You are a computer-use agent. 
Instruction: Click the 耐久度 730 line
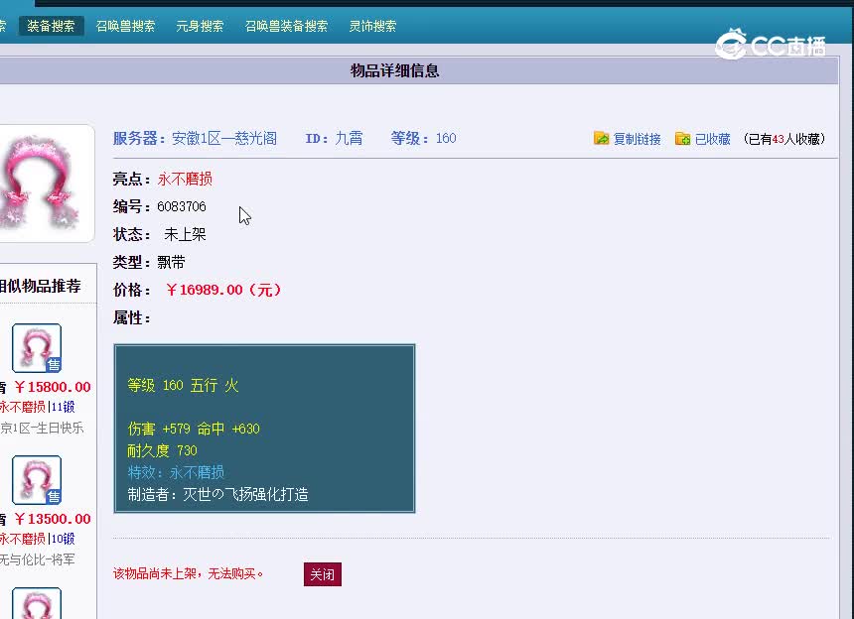pyautogui.click(x=162, y=450)
